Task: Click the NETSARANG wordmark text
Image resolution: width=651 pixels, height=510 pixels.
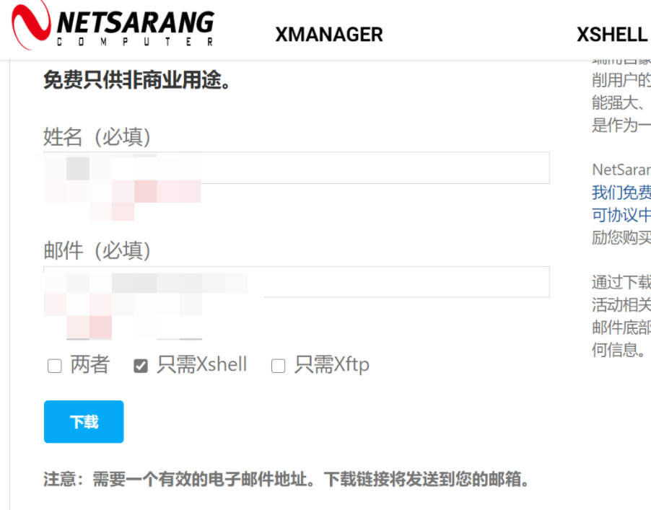Action: tap(136, 22)
